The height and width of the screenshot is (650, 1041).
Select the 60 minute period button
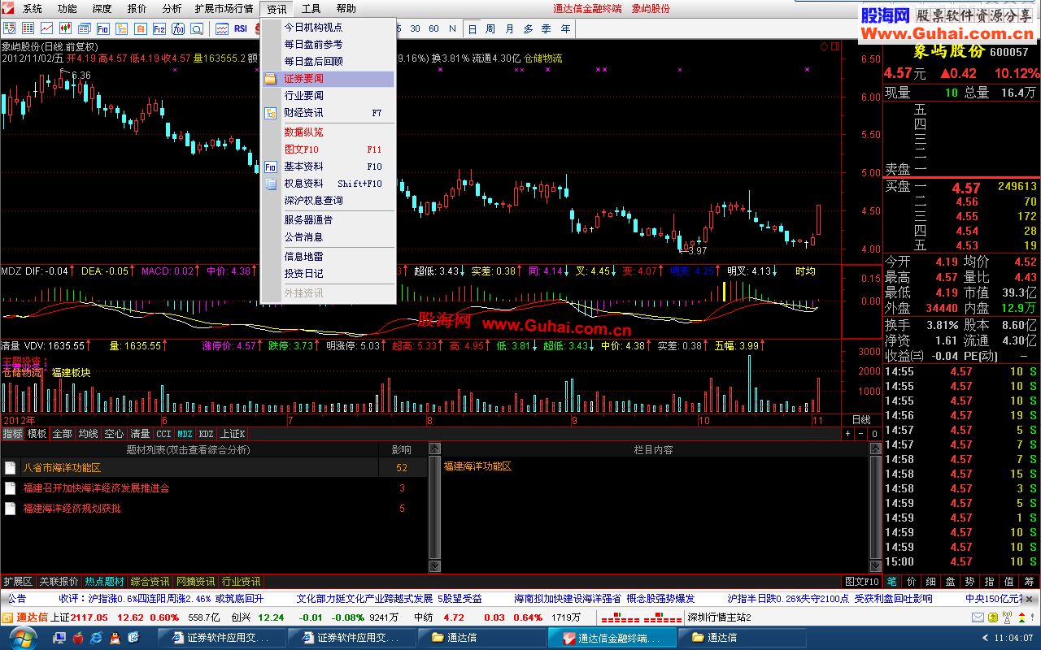(x=434, y=28)
